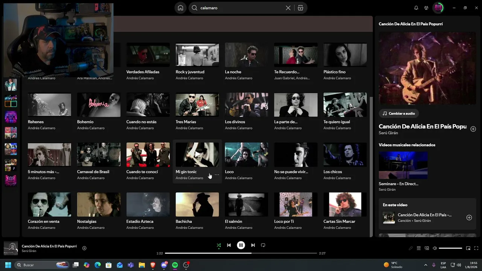Open the Windows Start menu
The image size is (482, 271).
tap(8, 265)
